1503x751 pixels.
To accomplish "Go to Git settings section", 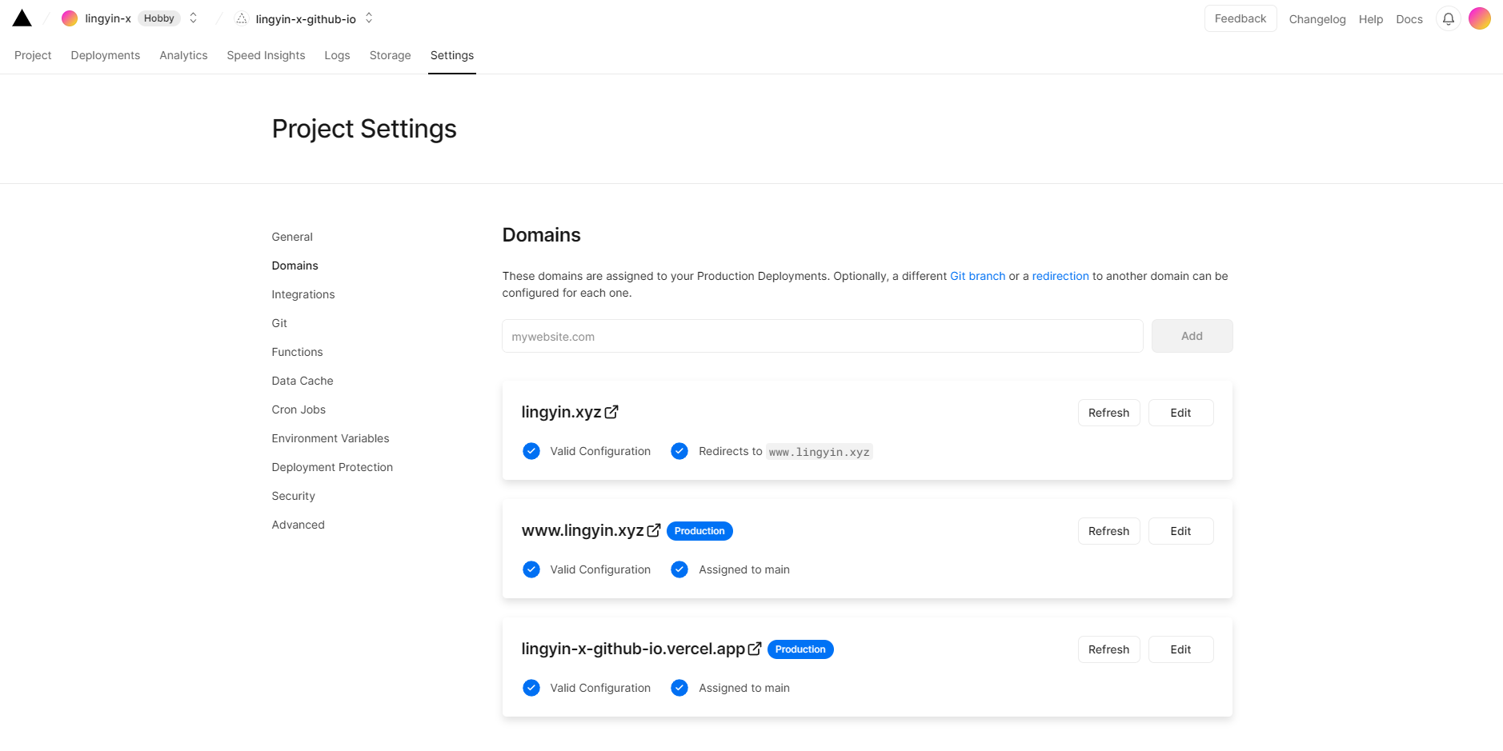I will coord(279,323).
